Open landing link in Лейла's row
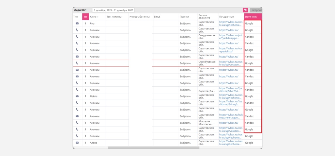 pos(231,96)
